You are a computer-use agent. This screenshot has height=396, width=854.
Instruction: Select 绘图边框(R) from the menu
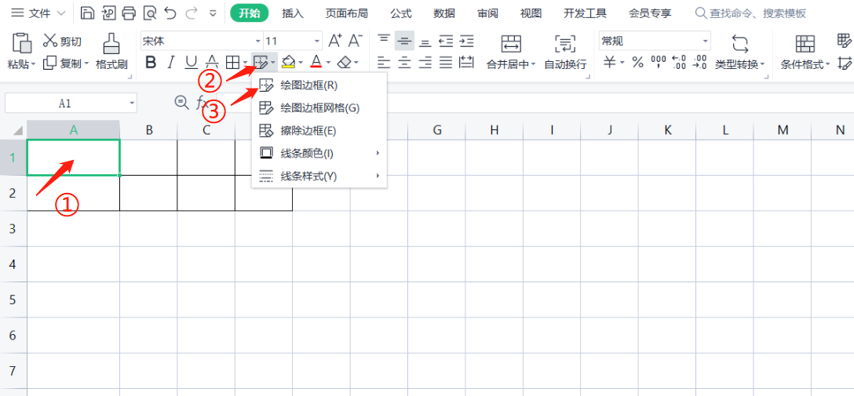[319, 85]
